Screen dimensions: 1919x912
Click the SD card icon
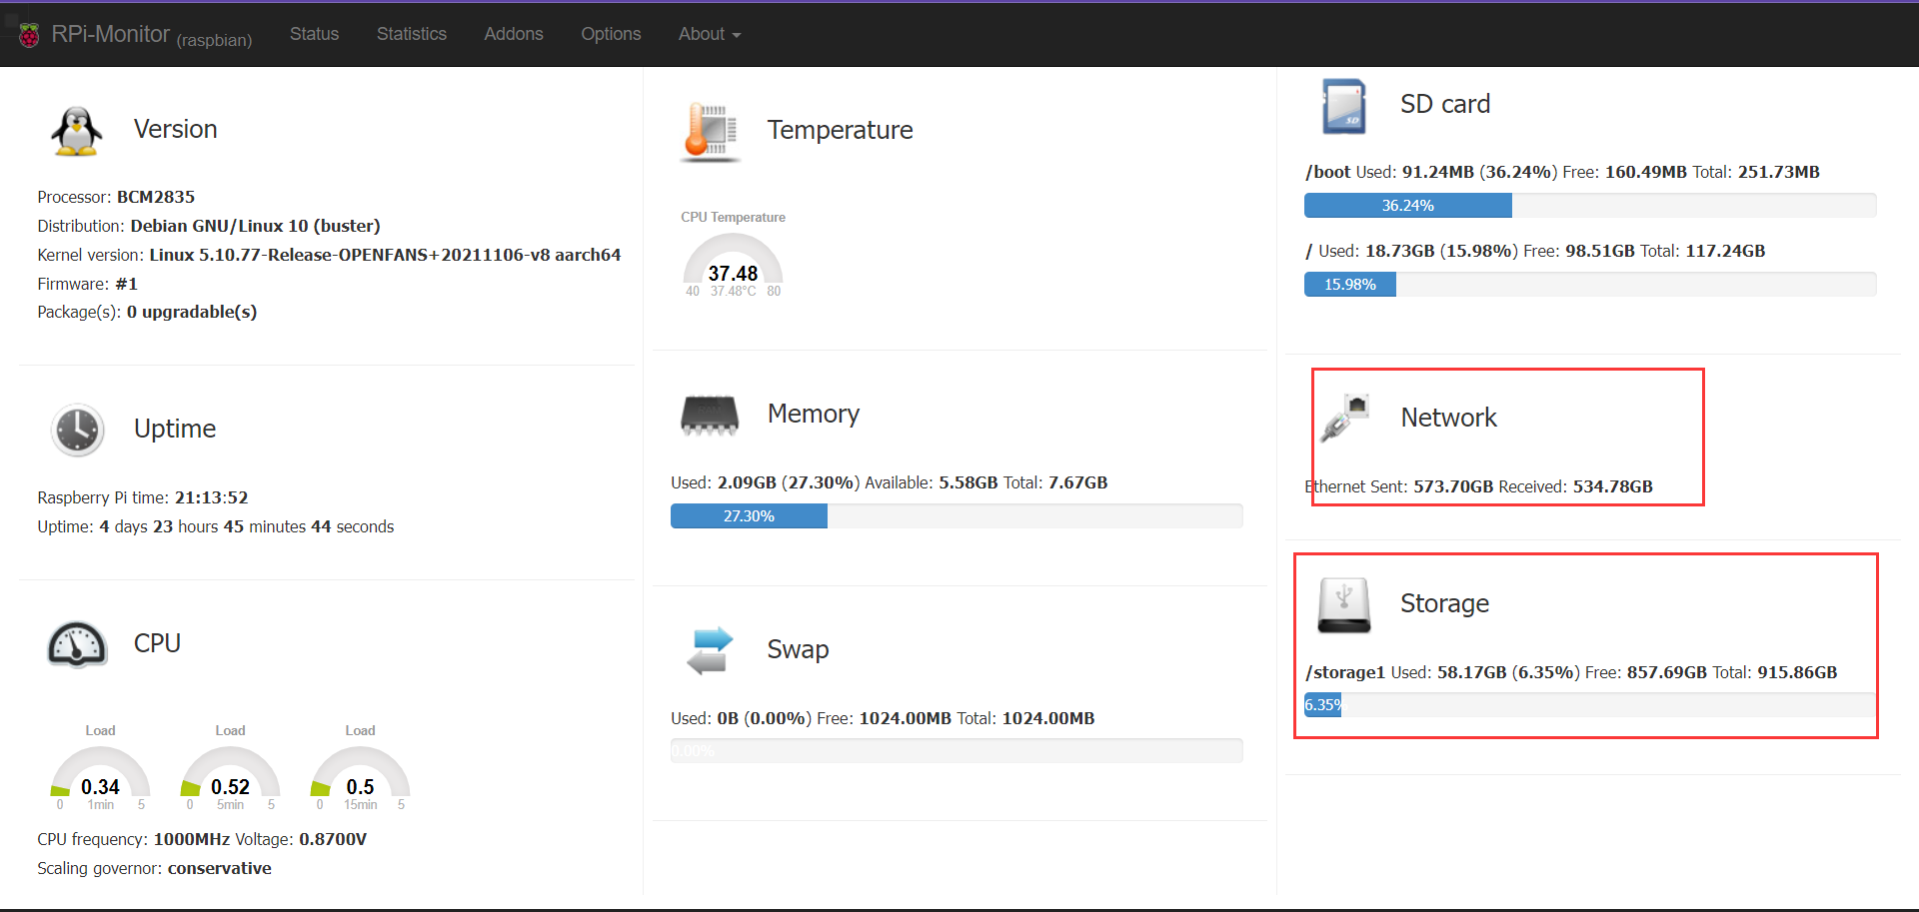point(1343,106)
